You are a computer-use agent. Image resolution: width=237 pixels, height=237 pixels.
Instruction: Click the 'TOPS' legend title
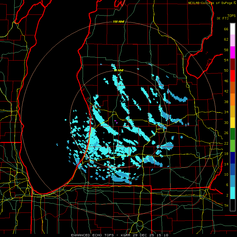pyautogui.click(x=231, y=16)
